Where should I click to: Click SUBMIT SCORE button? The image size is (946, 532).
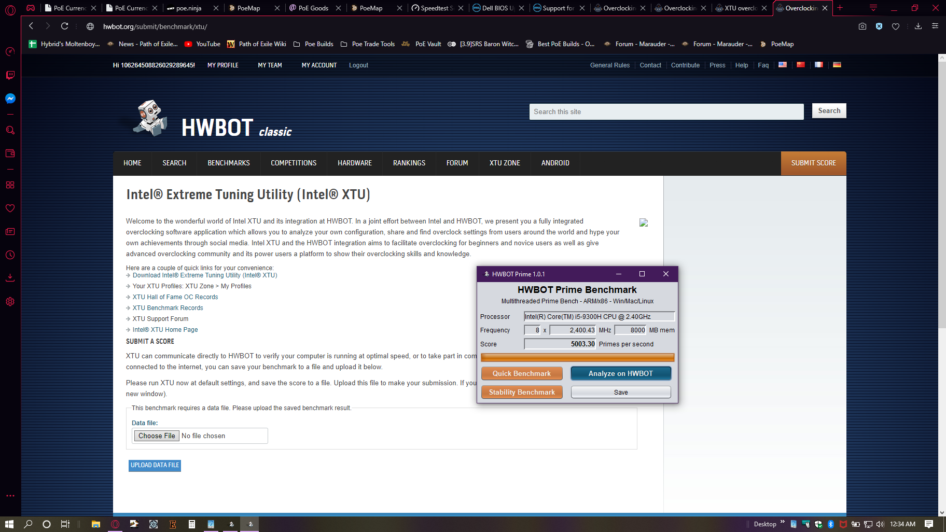tap(813, 163)
